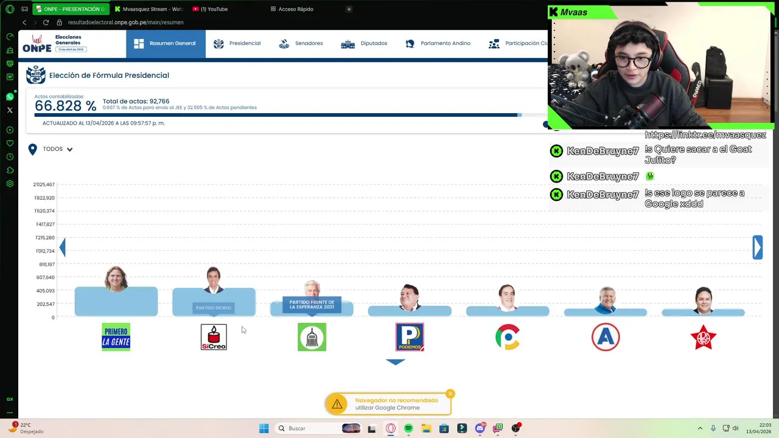Switch to the Acceso Rápido tab

point(292,9)
